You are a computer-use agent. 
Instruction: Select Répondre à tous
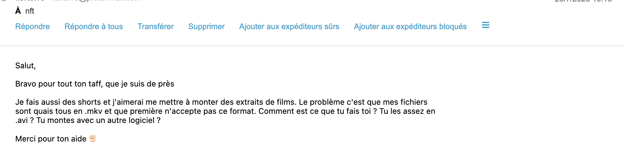pyautogui.click(x=94, y=26)
